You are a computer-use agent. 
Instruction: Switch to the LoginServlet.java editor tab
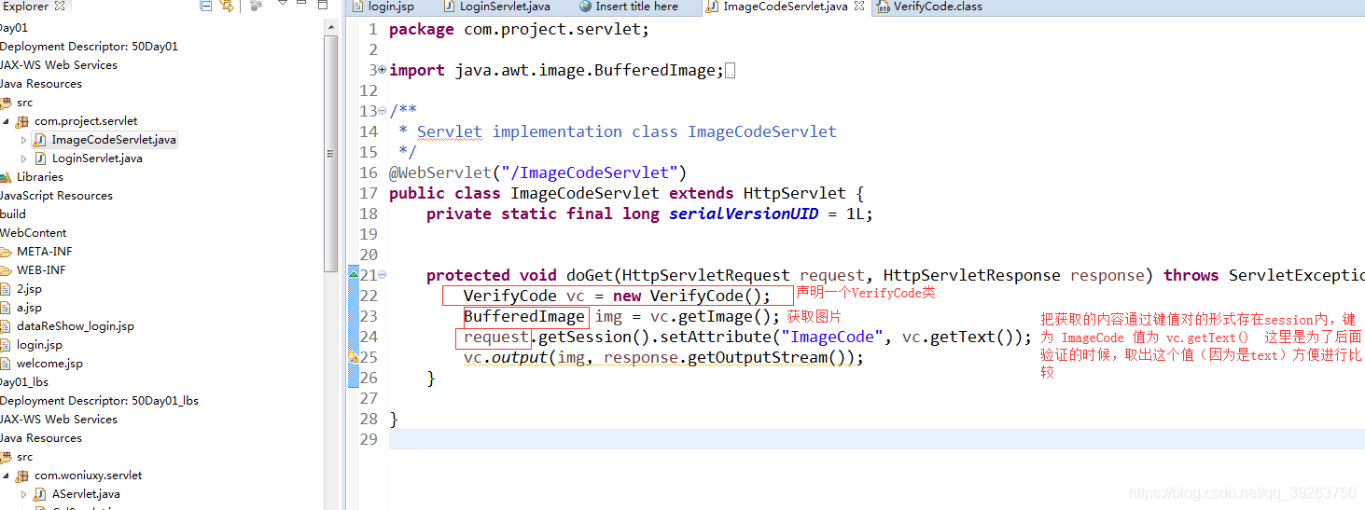click(x=496, y=7)
